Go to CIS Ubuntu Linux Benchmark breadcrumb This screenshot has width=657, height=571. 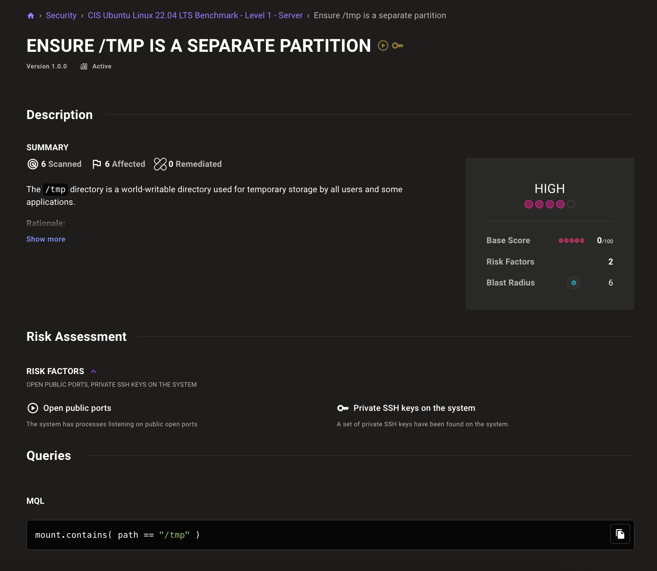[195, 15]
